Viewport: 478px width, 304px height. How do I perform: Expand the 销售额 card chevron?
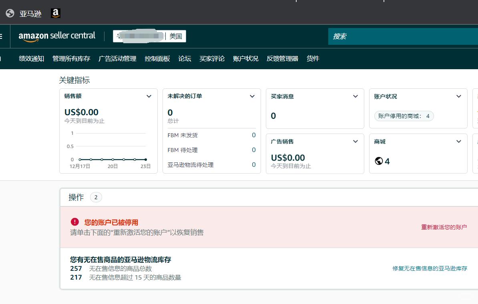pos(149,96)
